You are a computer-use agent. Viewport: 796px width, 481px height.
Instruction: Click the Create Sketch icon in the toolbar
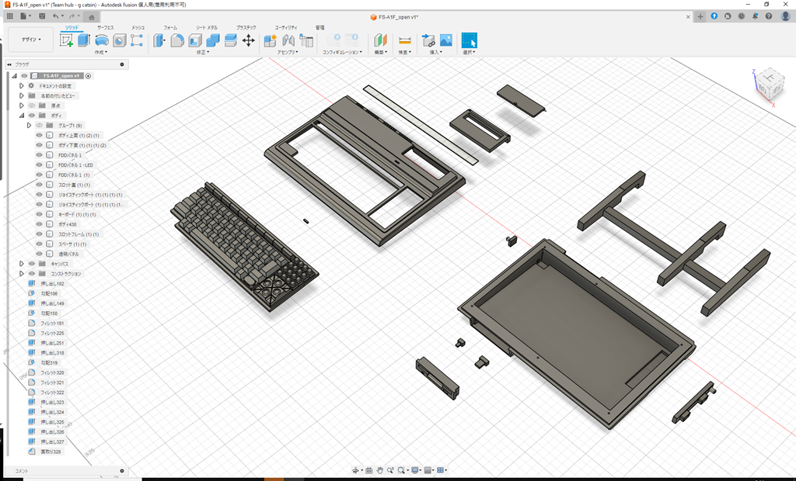tap(66, 40)
